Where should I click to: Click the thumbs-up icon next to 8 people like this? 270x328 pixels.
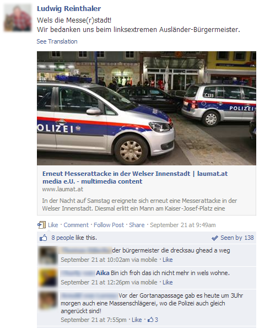[44, 238]
